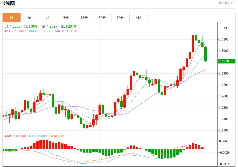Switch to the 周 weekly tab
This screenshot has height=167, width=238.
30,18
